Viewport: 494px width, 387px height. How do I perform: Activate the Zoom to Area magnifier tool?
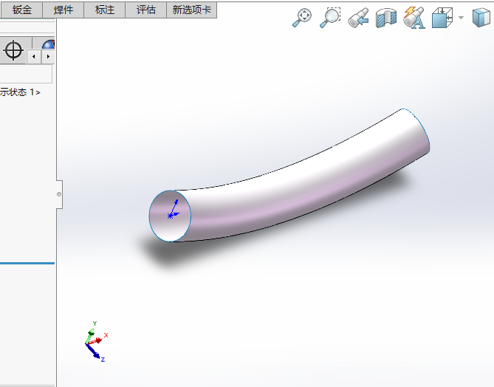(330, 18)
